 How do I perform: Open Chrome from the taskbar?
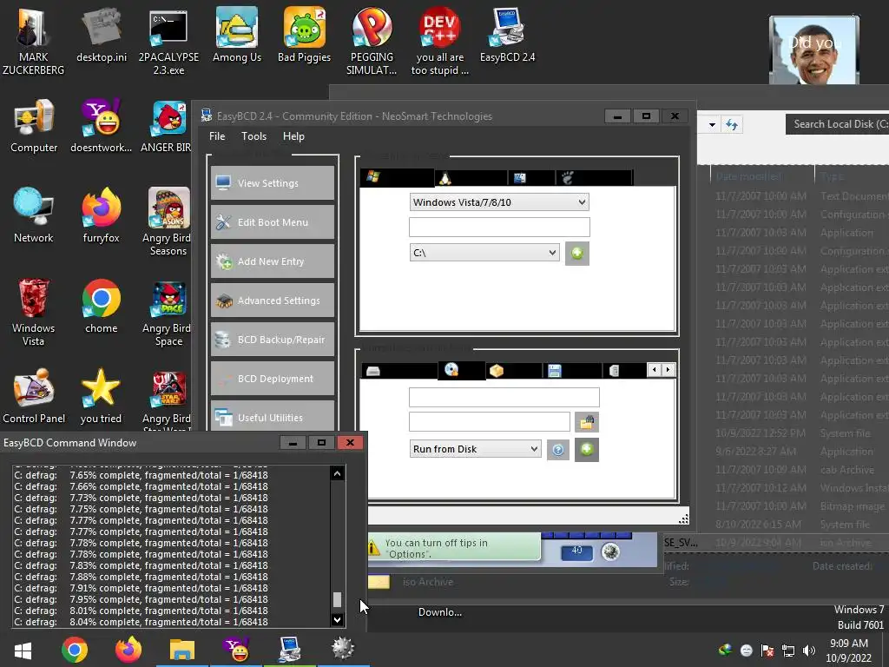[x=75, y=650]
